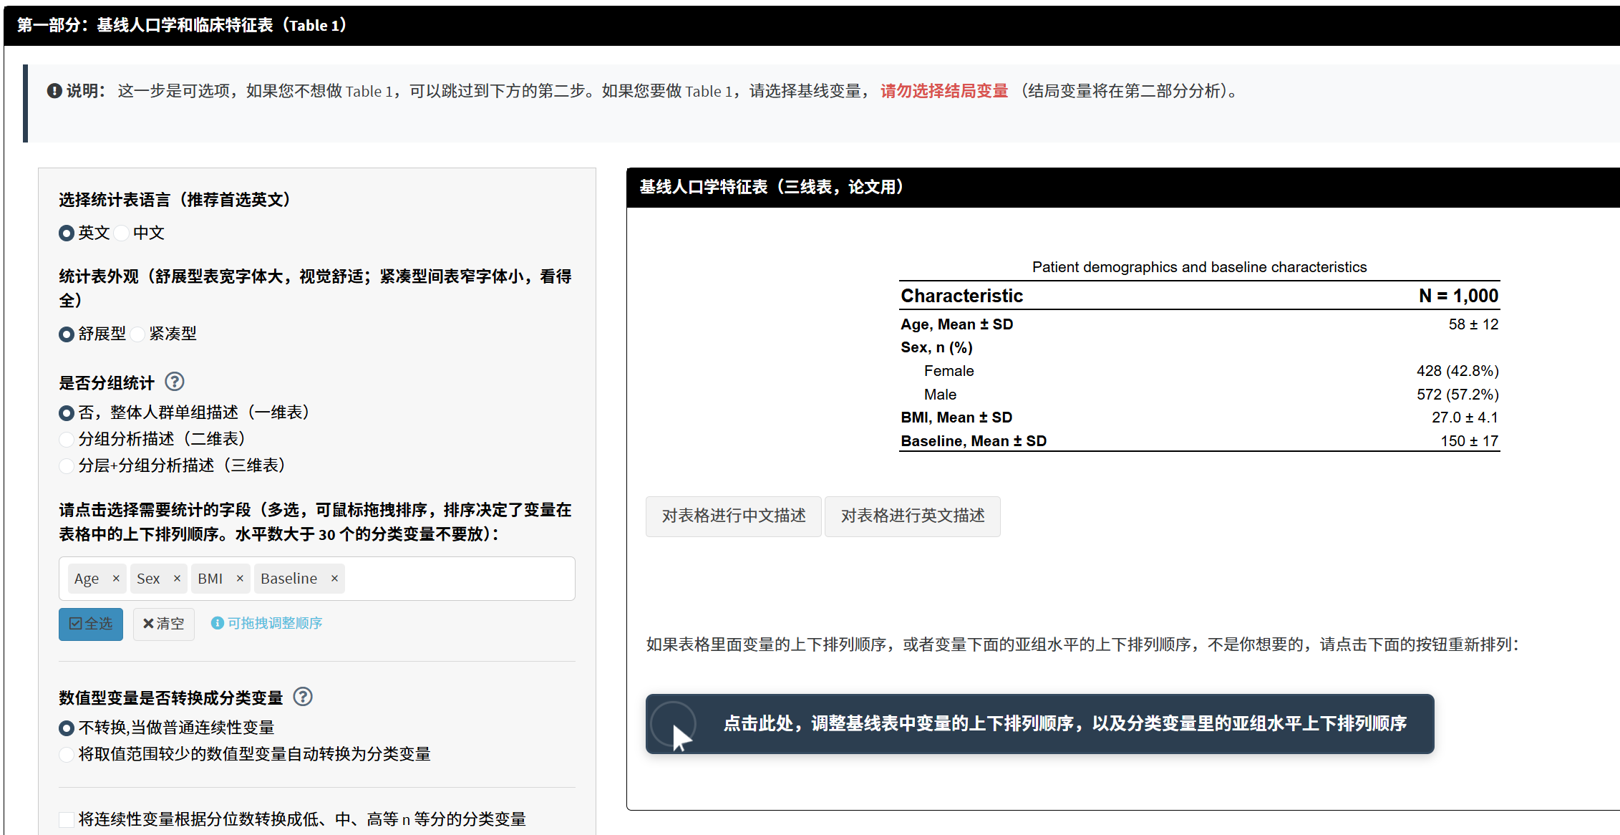Viewport: 1620px width, 835px height.
Task: Remove the Baseline variable tag
Action: point(334,579)
